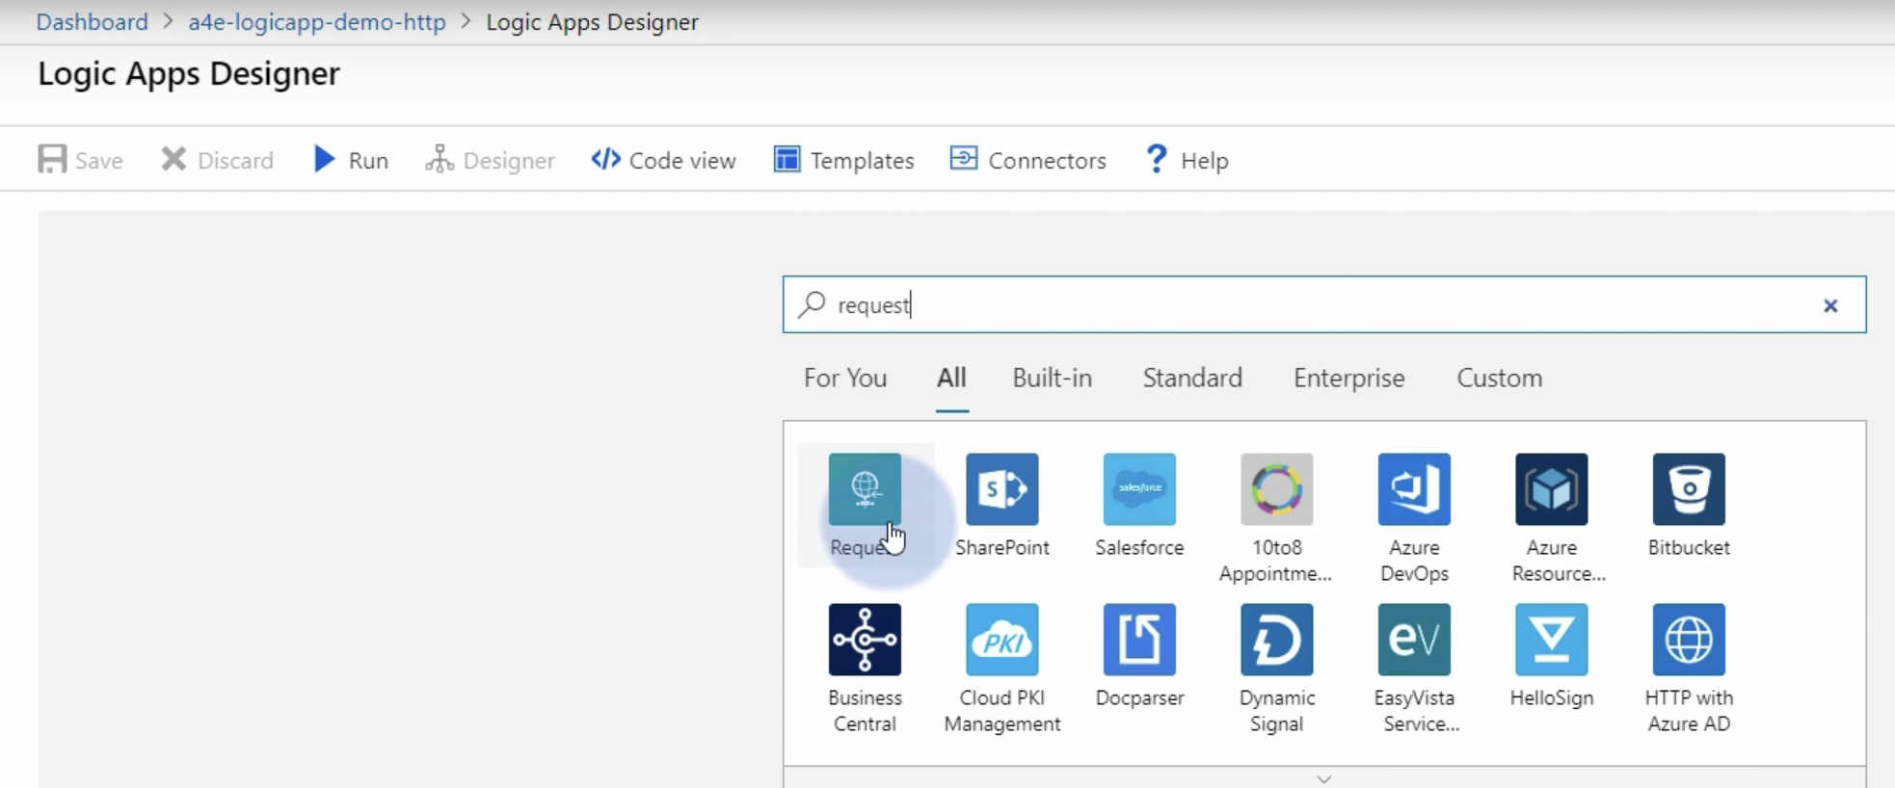Select the HelloSign connector icon
The width and height of the screenshot is (1895, 788).
(x=1552, y=640)
